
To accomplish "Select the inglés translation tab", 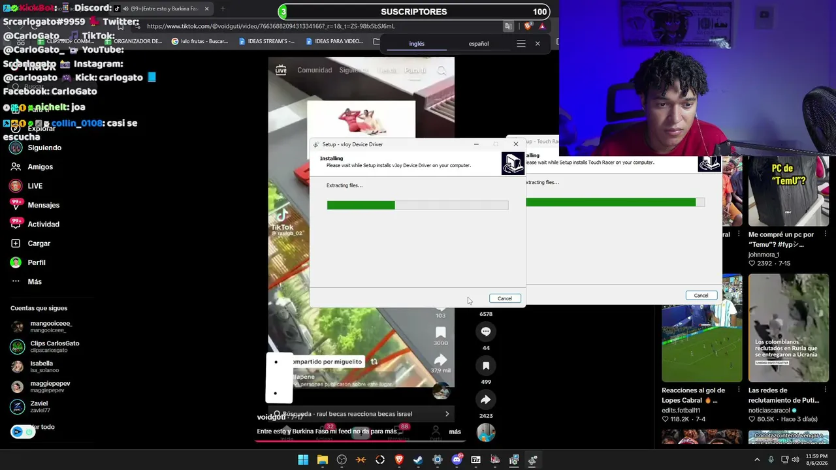I will pos(417,44).
